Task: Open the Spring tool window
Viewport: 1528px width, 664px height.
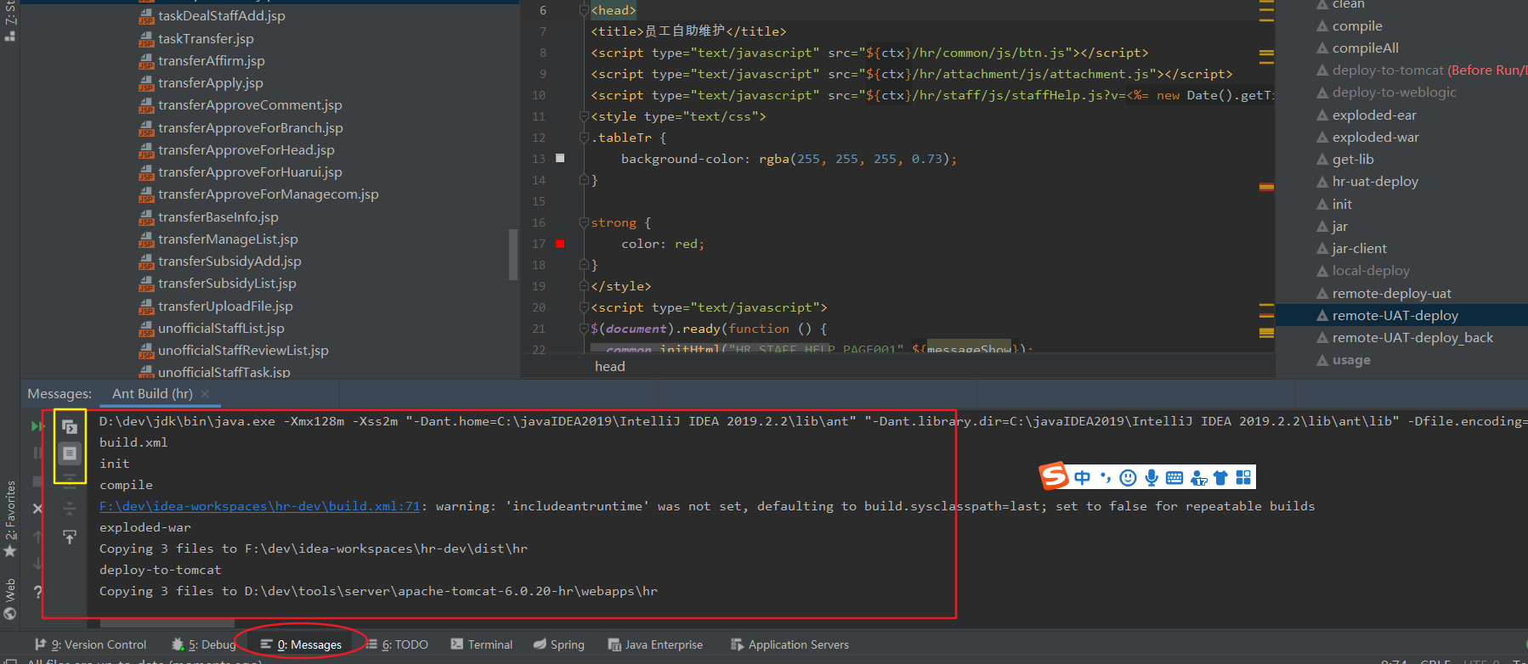Action: coord(559,645)
